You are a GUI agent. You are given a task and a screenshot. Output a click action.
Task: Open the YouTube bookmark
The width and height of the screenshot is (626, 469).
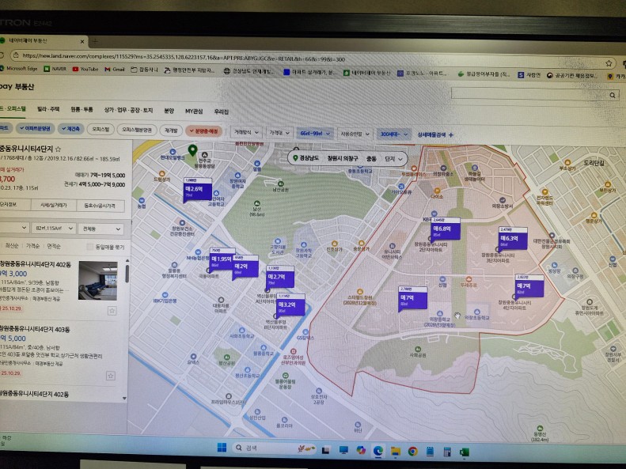click(x=85, y=69)
